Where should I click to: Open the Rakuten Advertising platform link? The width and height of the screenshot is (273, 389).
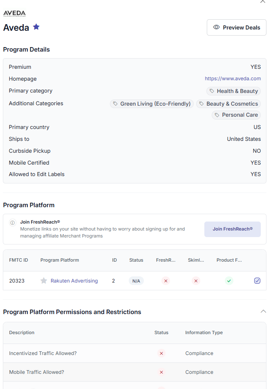[74, 281]
